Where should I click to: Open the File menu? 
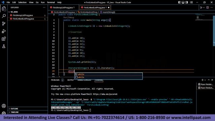click(x=8, y=2)
